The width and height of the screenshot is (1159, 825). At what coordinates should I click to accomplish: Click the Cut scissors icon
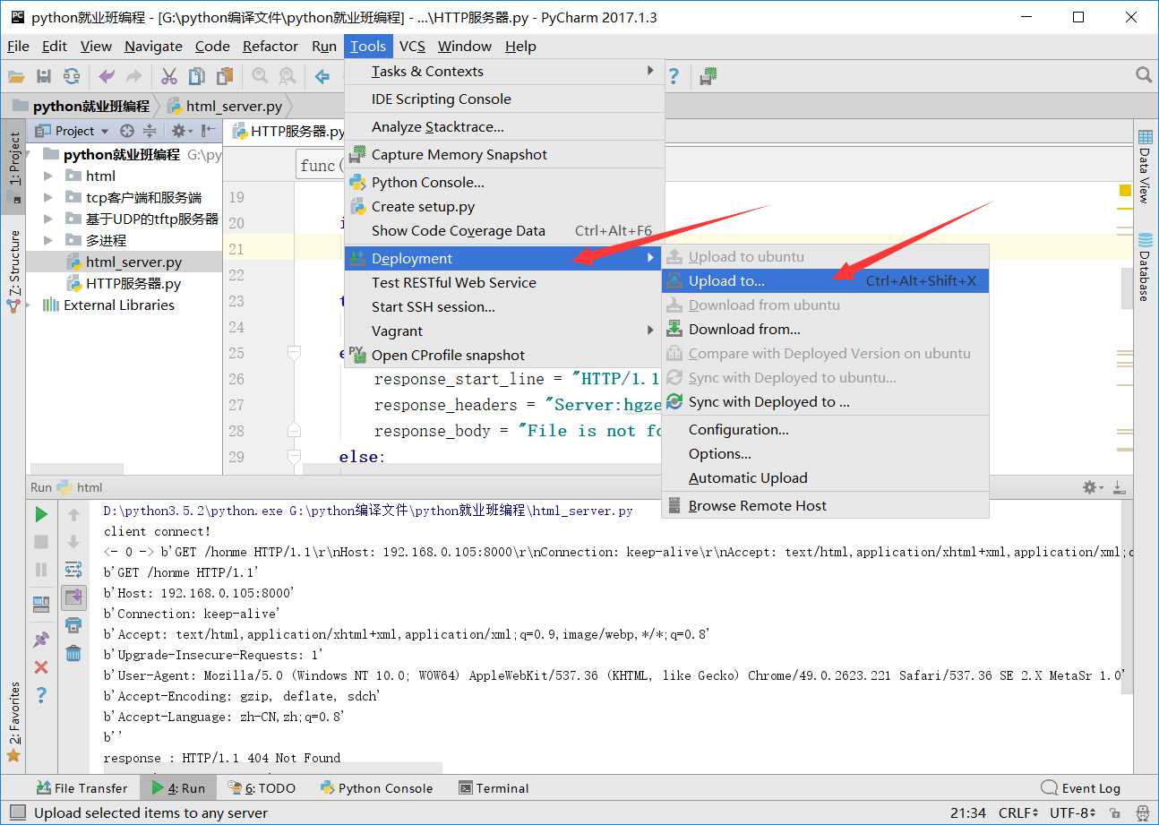(x=169, y=77)
